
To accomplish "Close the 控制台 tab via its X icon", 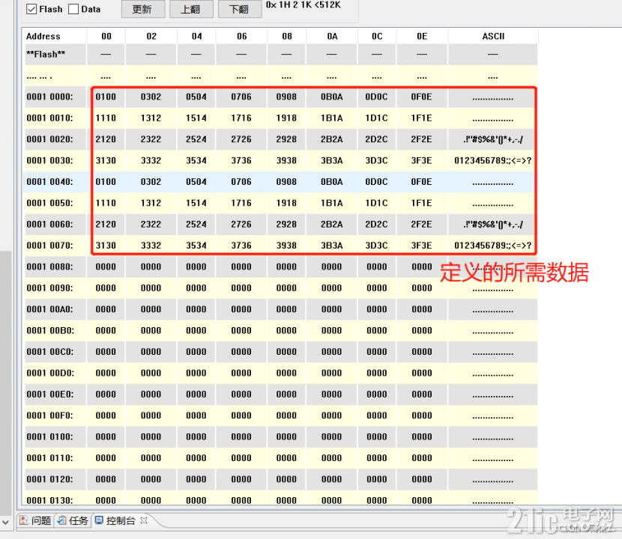I will click(144, 520).
